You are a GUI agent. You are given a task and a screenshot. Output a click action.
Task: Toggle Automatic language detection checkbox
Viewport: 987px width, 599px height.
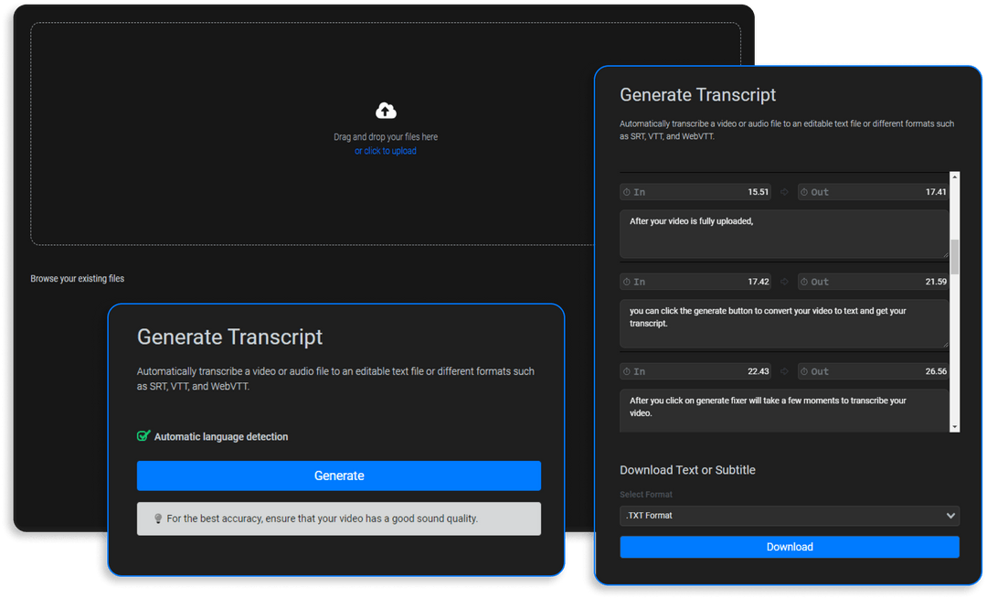143,436
